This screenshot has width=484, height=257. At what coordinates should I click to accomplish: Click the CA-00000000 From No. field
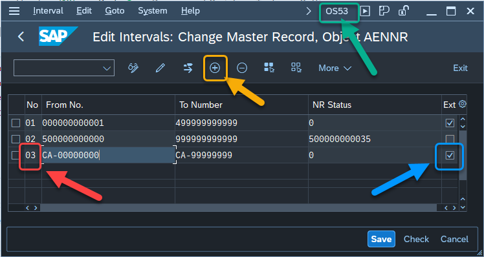(108, 156)
